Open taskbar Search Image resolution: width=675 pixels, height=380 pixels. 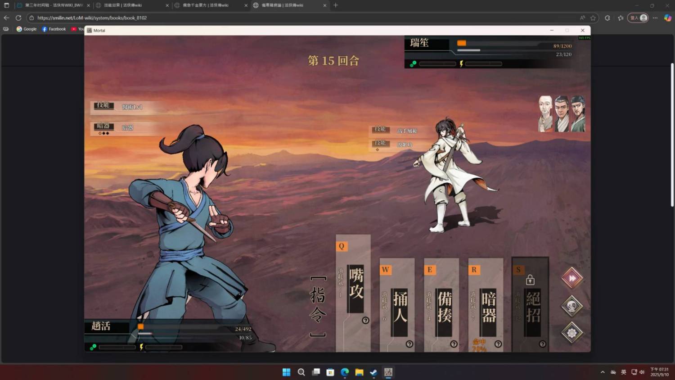click(301, 372)
